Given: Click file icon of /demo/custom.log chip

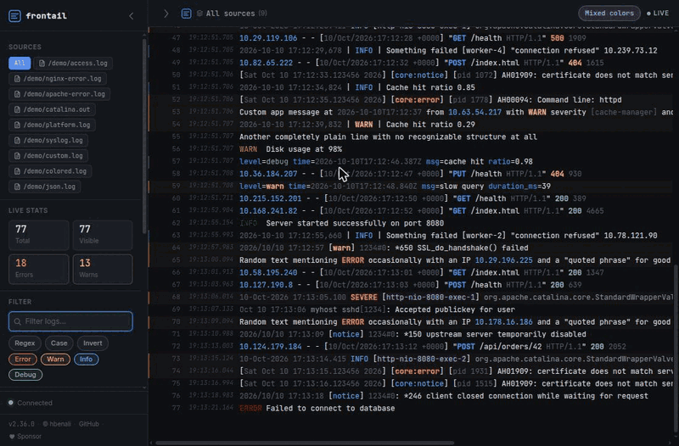Looking at the screenshot, I should pyautogui.click(x=17, y=156).
